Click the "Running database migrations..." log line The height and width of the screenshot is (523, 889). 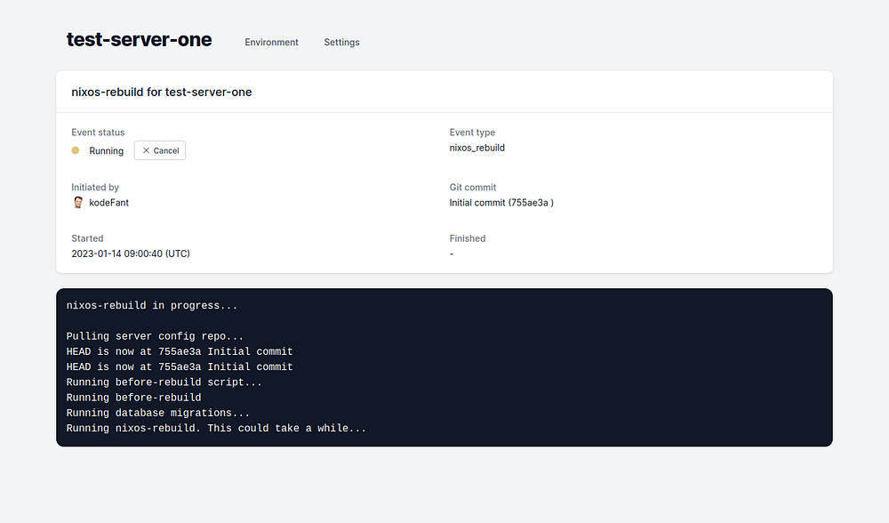click(158, 413)
